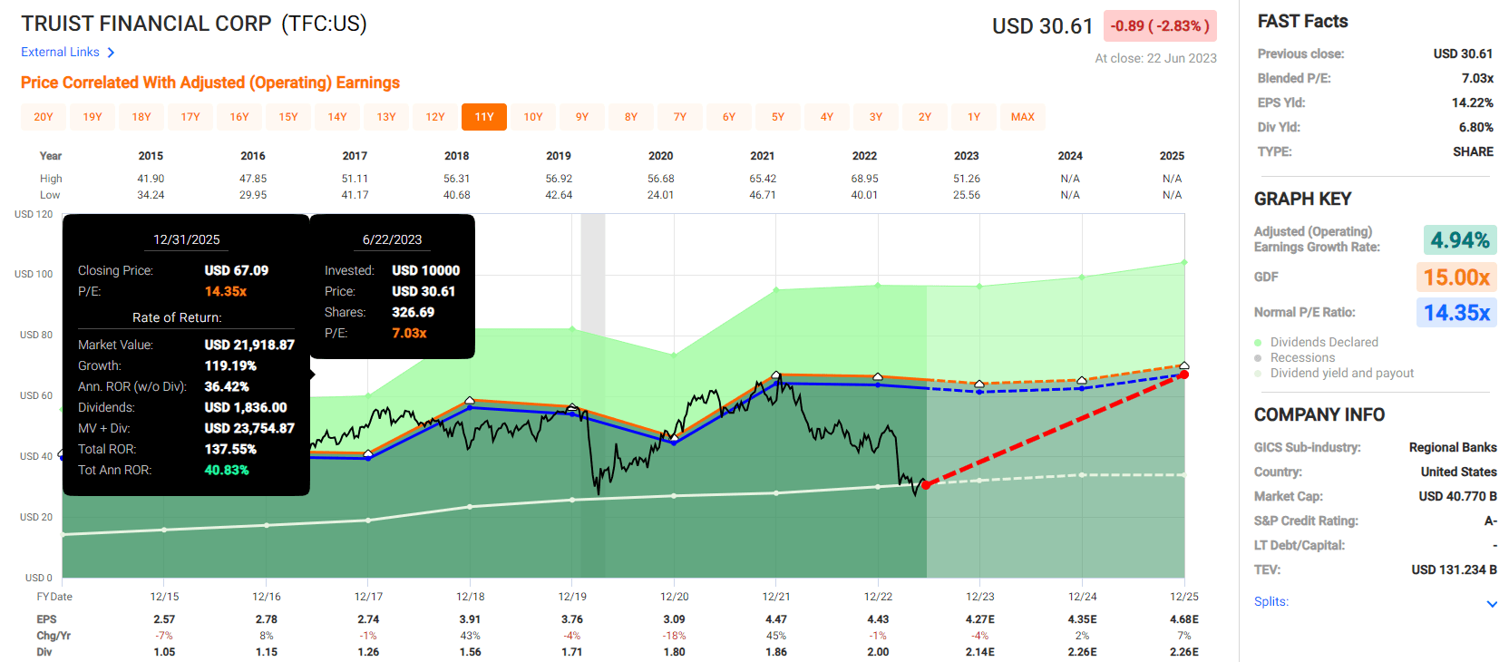The height and width of the screenshot is (662, 1509).
Task: Click the 2022 dividend value 2.00
Action: (x=878, y=652)
